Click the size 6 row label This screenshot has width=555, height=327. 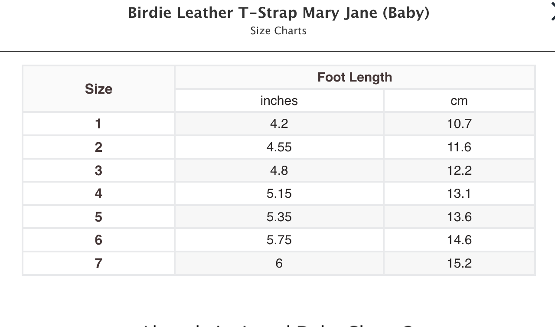click(98, 240)
